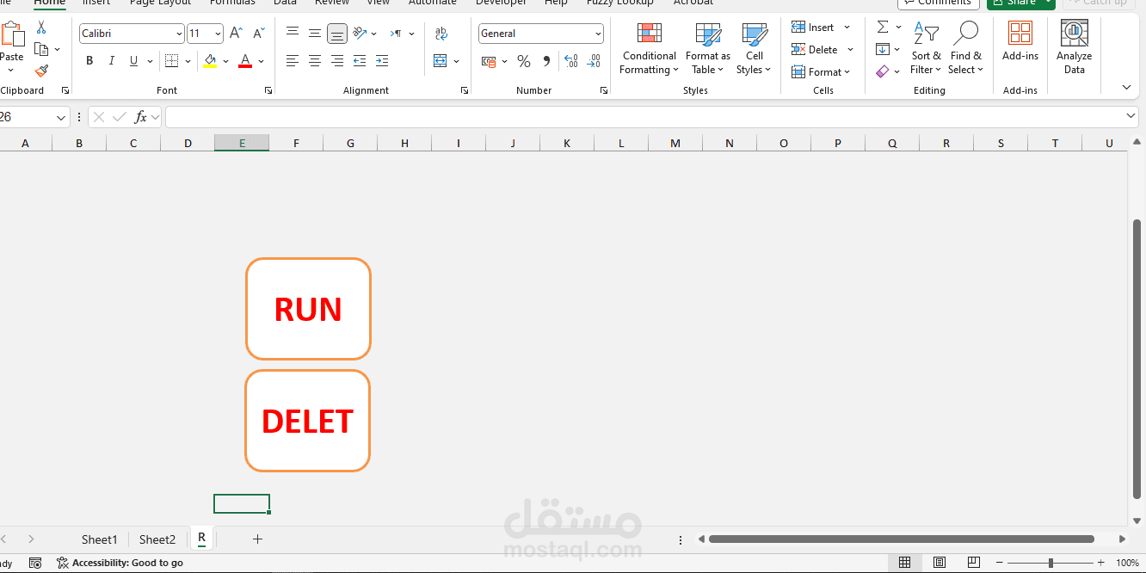This screenshot has width=1146, height=573.
Task: Select Middle Align icon
Action: point(315,33)
